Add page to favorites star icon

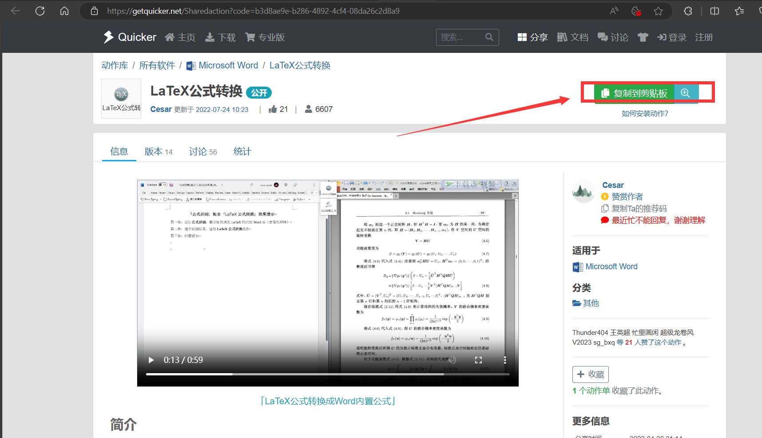pyautogui.click(x=658, y=11)
